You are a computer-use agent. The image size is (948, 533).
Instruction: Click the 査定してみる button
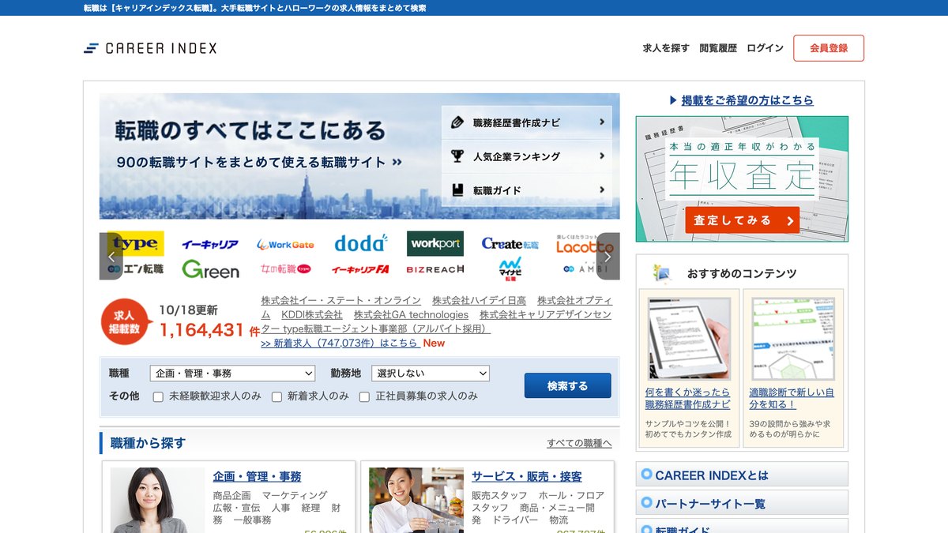coord(742,220)
